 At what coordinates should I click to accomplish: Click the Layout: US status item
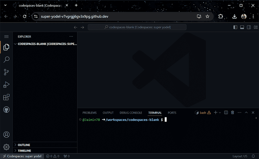(240, 156)
